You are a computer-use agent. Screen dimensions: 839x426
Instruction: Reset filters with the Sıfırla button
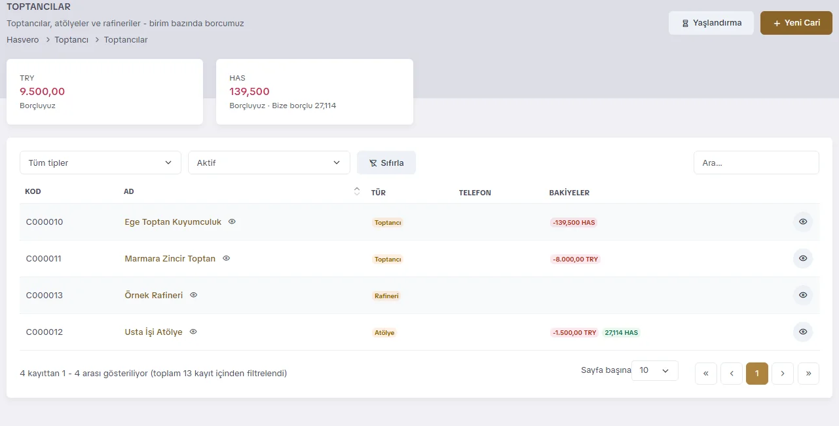(x=386, y=163)
